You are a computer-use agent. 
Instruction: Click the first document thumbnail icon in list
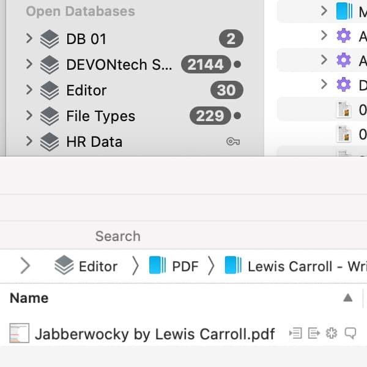click(344, 109)
